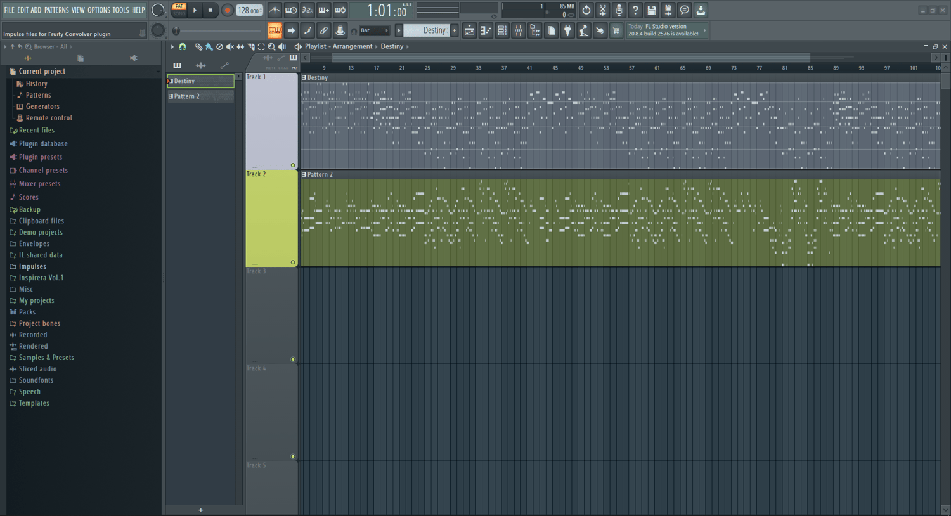Open the audio editor scissors icon
The width and height of the screenshot is (951, 516).
tap(602, 10)
